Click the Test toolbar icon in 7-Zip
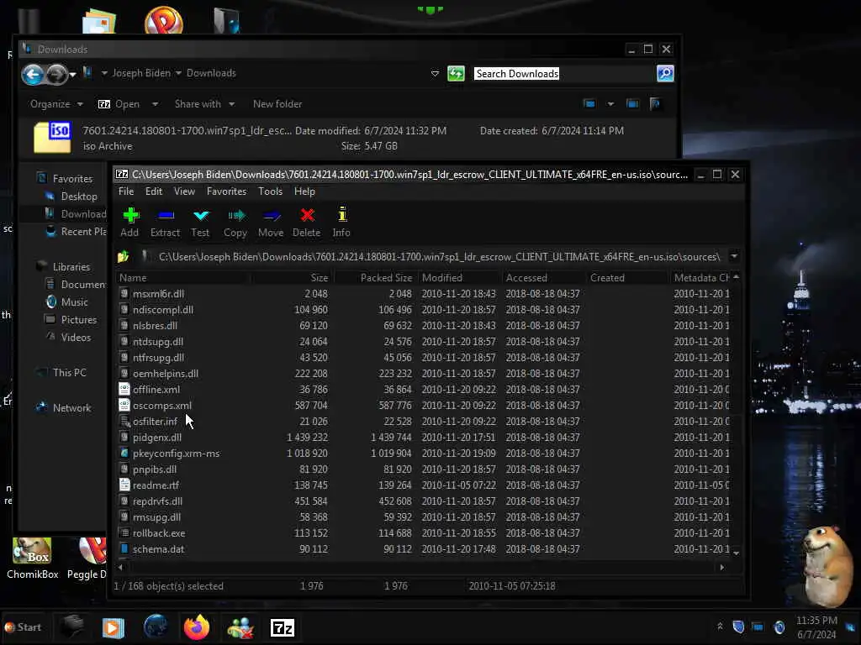The image size is (861, 645). [201, 216]
